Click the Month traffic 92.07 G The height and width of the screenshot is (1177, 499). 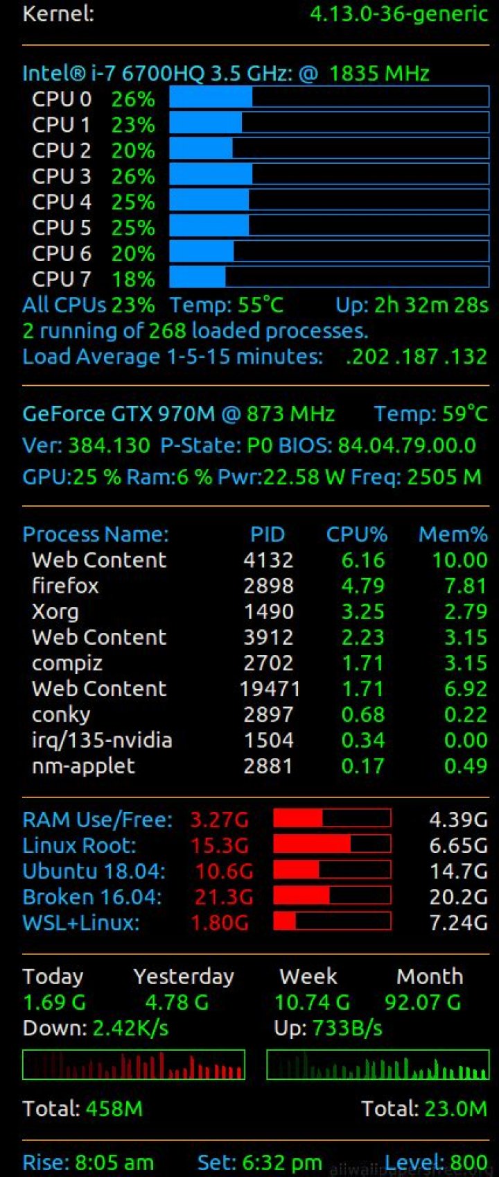423,1002
